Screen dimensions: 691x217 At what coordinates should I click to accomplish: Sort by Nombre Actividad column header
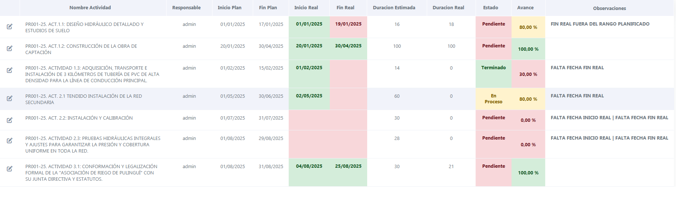(90, 8)
